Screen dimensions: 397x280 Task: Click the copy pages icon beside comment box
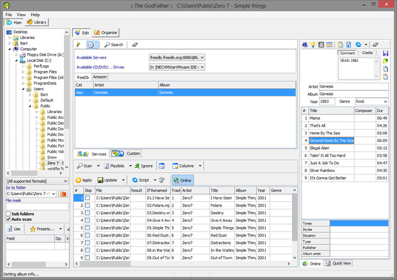[x=385, y=69]
